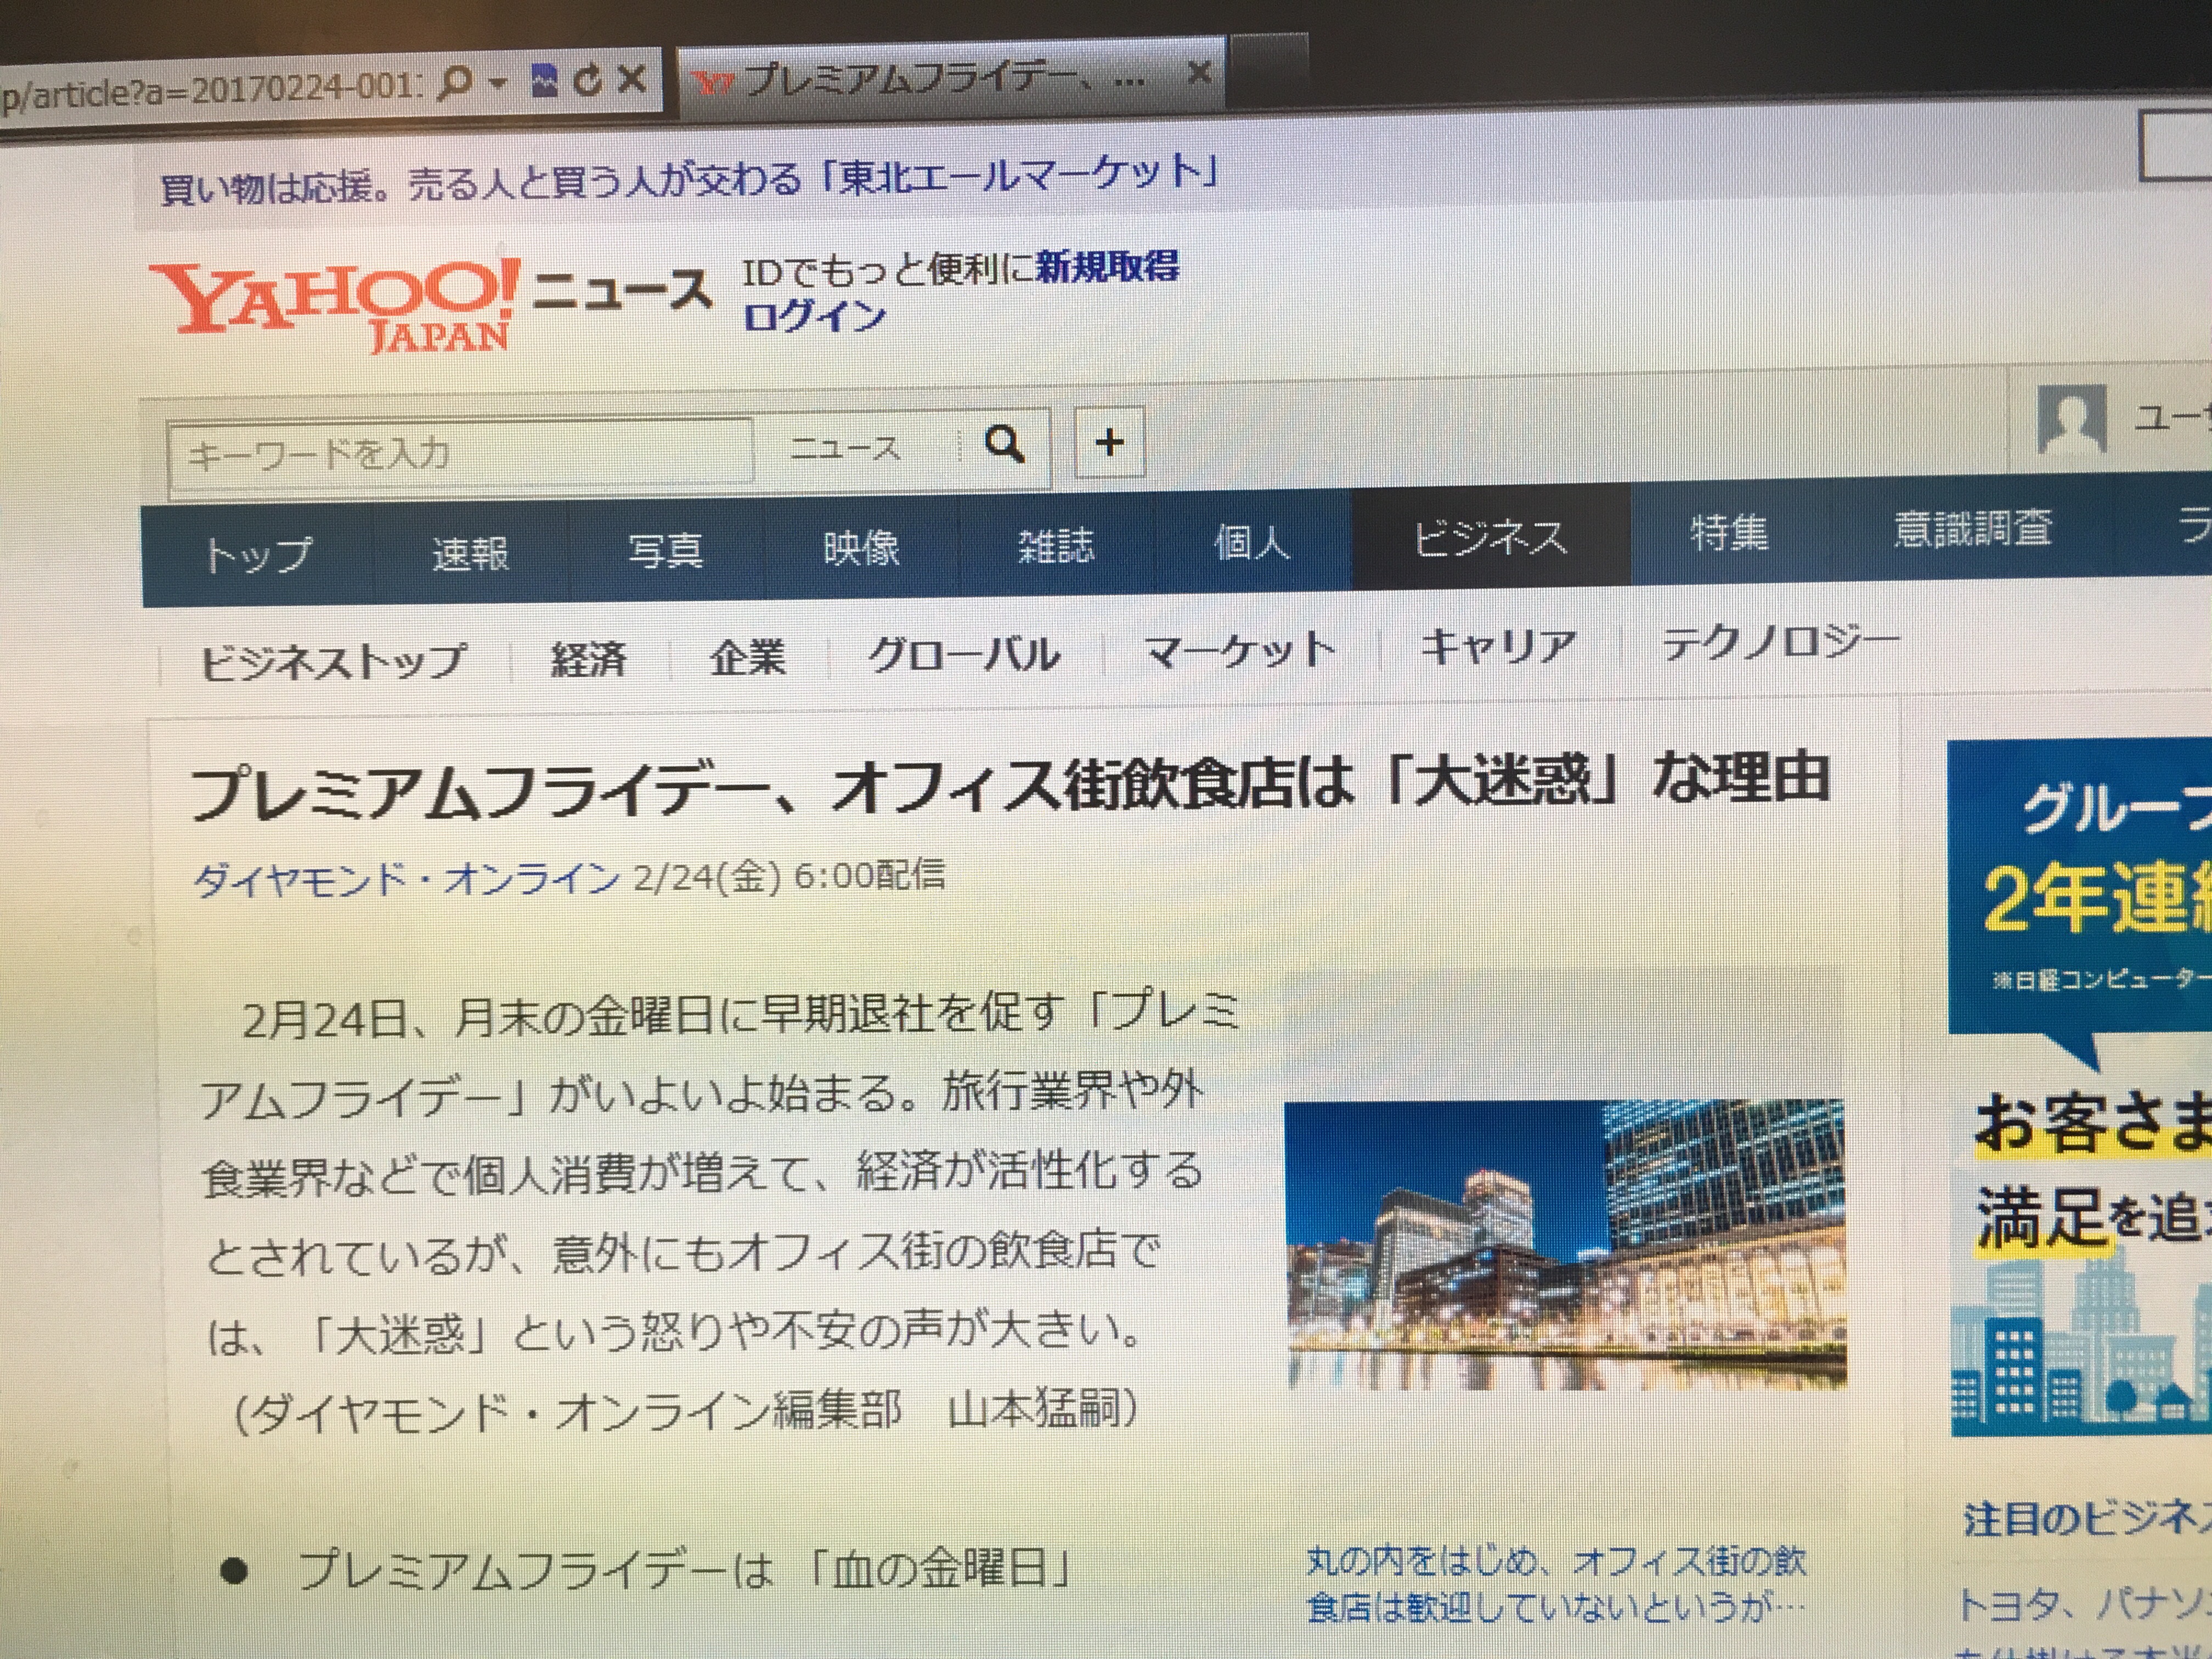This screenshot has width=2212, height=1659.
Task: Click the ログイン link
Action: 814,316
